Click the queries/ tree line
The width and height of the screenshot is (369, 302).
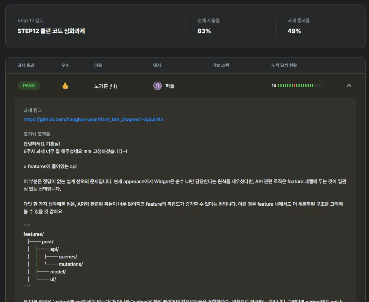(x=68, y=256)
